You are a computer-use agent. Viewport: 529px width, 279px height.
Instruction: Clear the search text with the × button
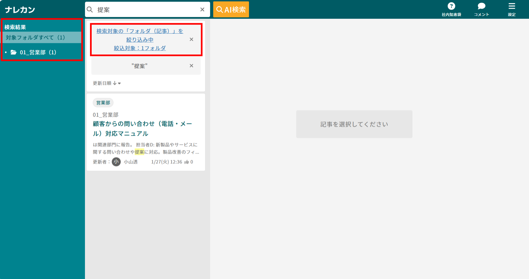pyautogui.click(x=202, y=9)
